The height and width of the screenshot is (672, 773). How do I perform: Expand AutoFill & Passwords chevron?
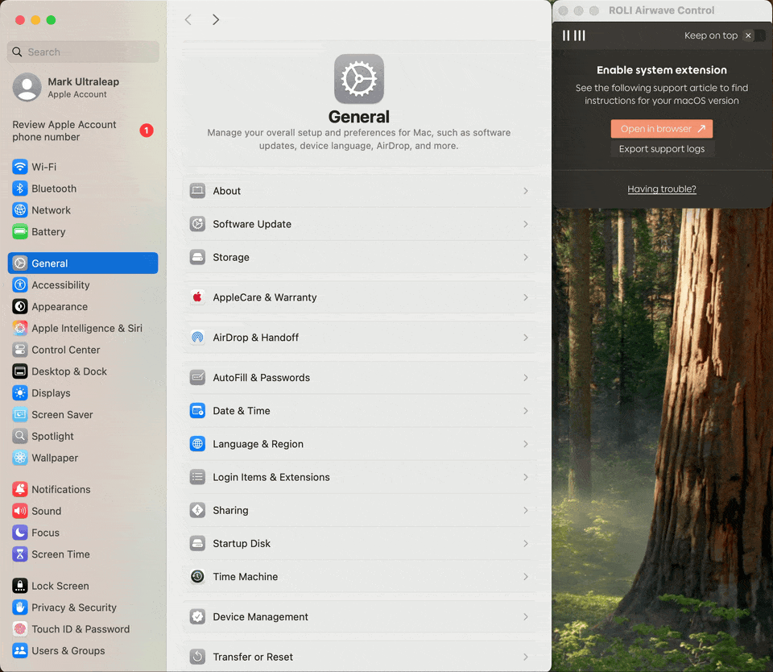526,377
